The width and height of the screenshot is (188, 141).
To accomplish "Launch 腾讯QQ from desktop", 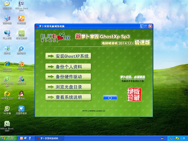I will [x=21, y=94].
